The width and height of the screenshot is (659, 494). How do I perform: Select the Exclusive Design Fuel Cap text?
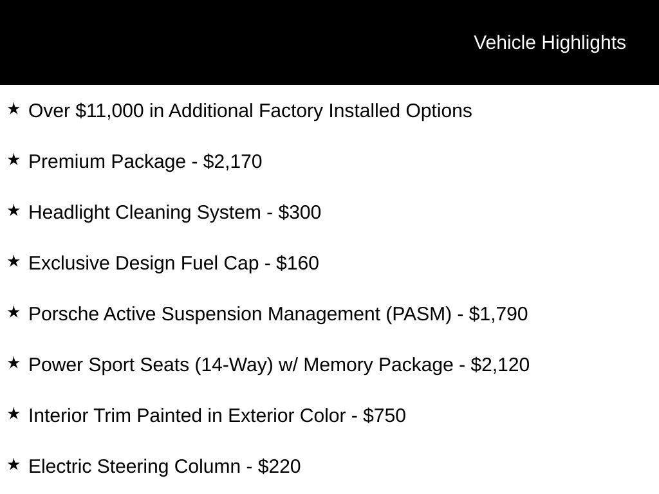(x=144, y=263)
